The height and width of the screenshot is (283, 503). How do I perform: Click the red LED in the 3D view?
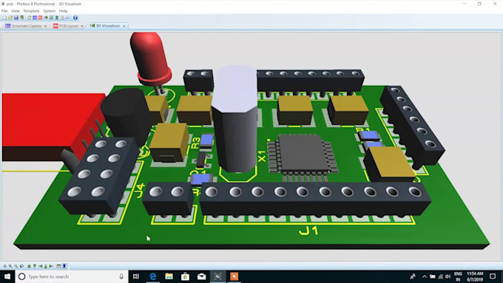tap(150, 58)
